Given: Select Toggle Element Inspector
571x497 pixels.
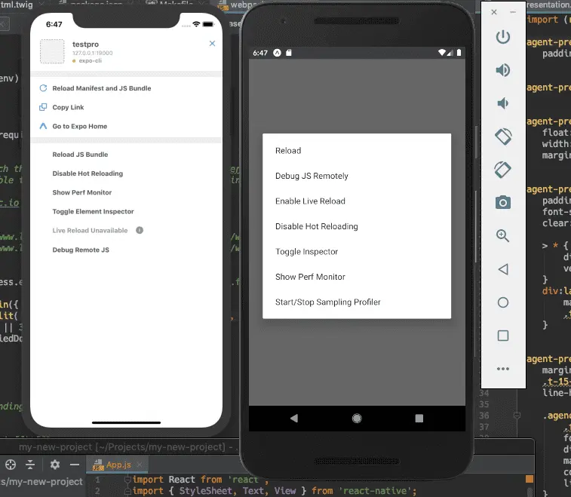Looking at the screenshot, I should pyautogui.click(x=94, y=211).
